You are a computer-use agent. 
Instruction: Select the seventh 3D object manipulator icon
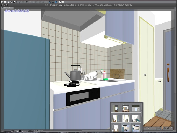pos(24,11)
